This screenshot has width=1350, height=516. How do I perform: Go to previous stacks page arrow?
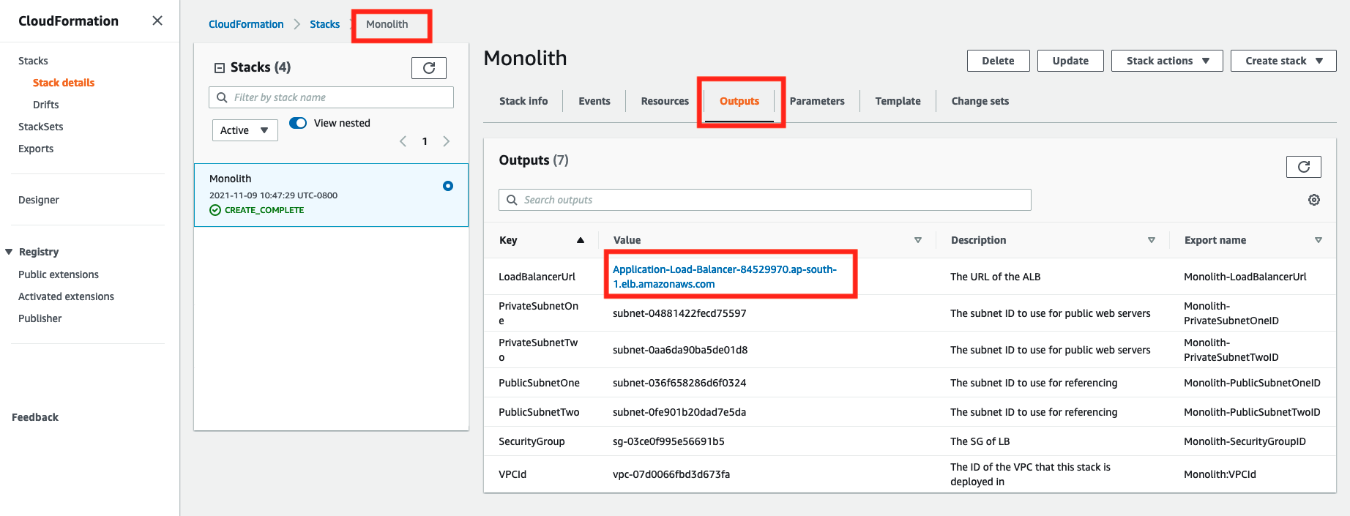(x=403, y=141)
